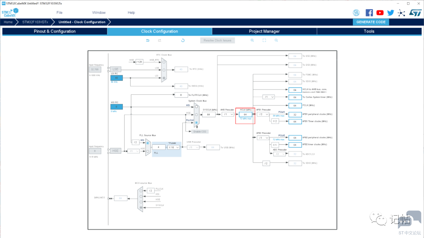
Task: Switch to Pinout & Configuration tab
Action: [x=55, y=31]
